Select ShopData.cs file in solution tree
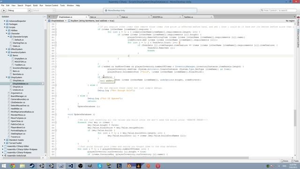Viewport: 300px width, 169px height. tap(18, 80)
